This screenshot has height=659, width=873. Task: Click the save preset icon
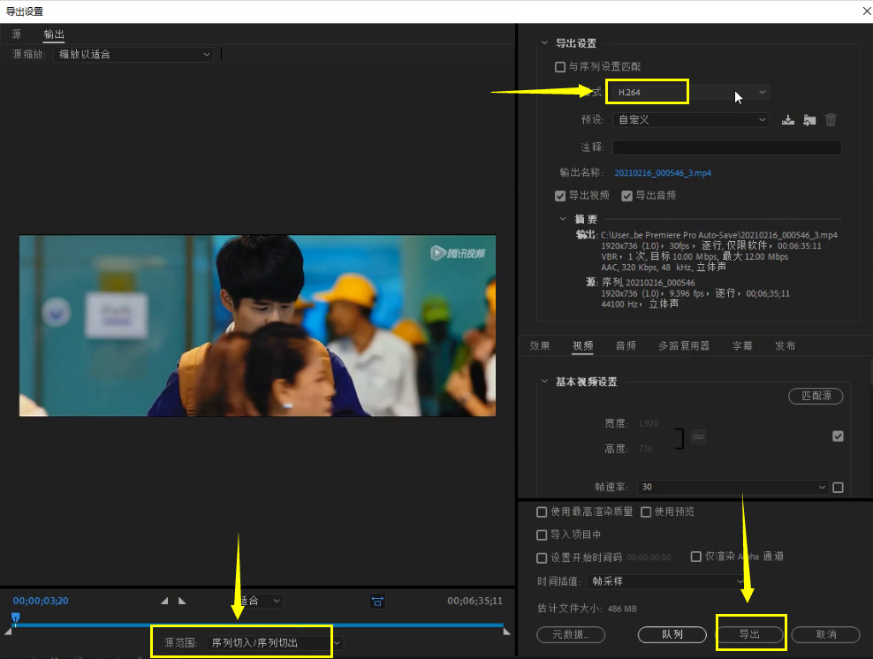pos(788,119)
